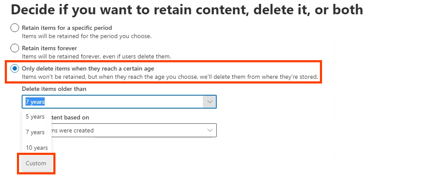The width and height of the screenshot is (443, 177).
Task: Expand the 'items were created' dropdown chevron
Action: 210,130
